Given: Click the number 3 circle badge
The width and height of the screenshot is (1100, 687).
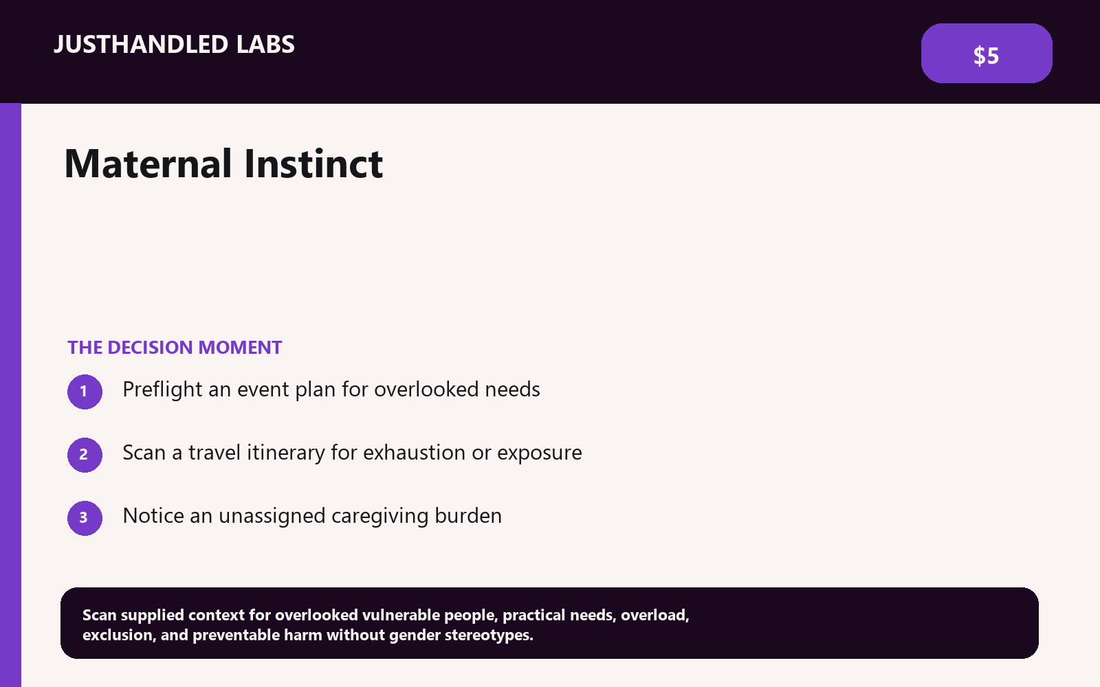Looking at the screenshot, I should coord(85,518).
